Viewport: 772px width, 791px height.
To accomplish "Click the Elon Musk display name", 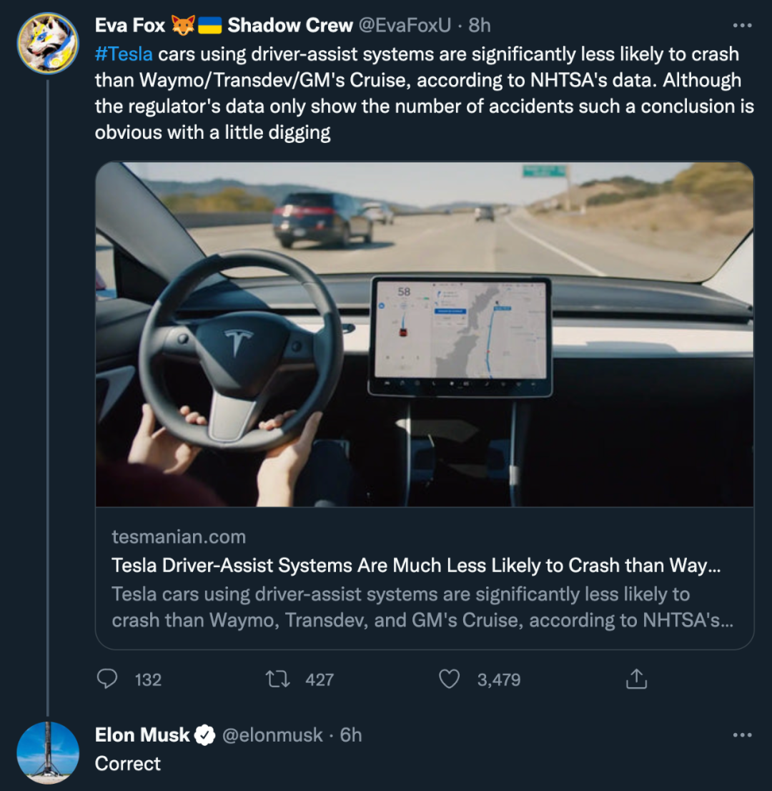I will (x=142, y=735).
